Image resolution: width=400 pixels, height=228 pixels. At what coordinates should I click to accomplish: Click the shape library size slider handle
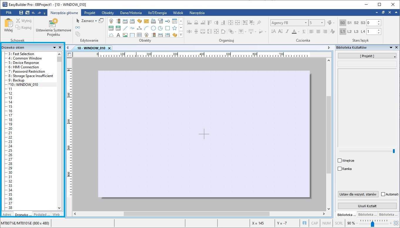(x=394, y=151)
